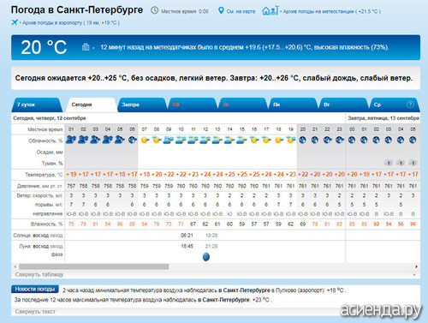The height and width of the screenshot is (323, 428).
Task: Click the moonset time 21:28
Action: (x=211, y=246)
